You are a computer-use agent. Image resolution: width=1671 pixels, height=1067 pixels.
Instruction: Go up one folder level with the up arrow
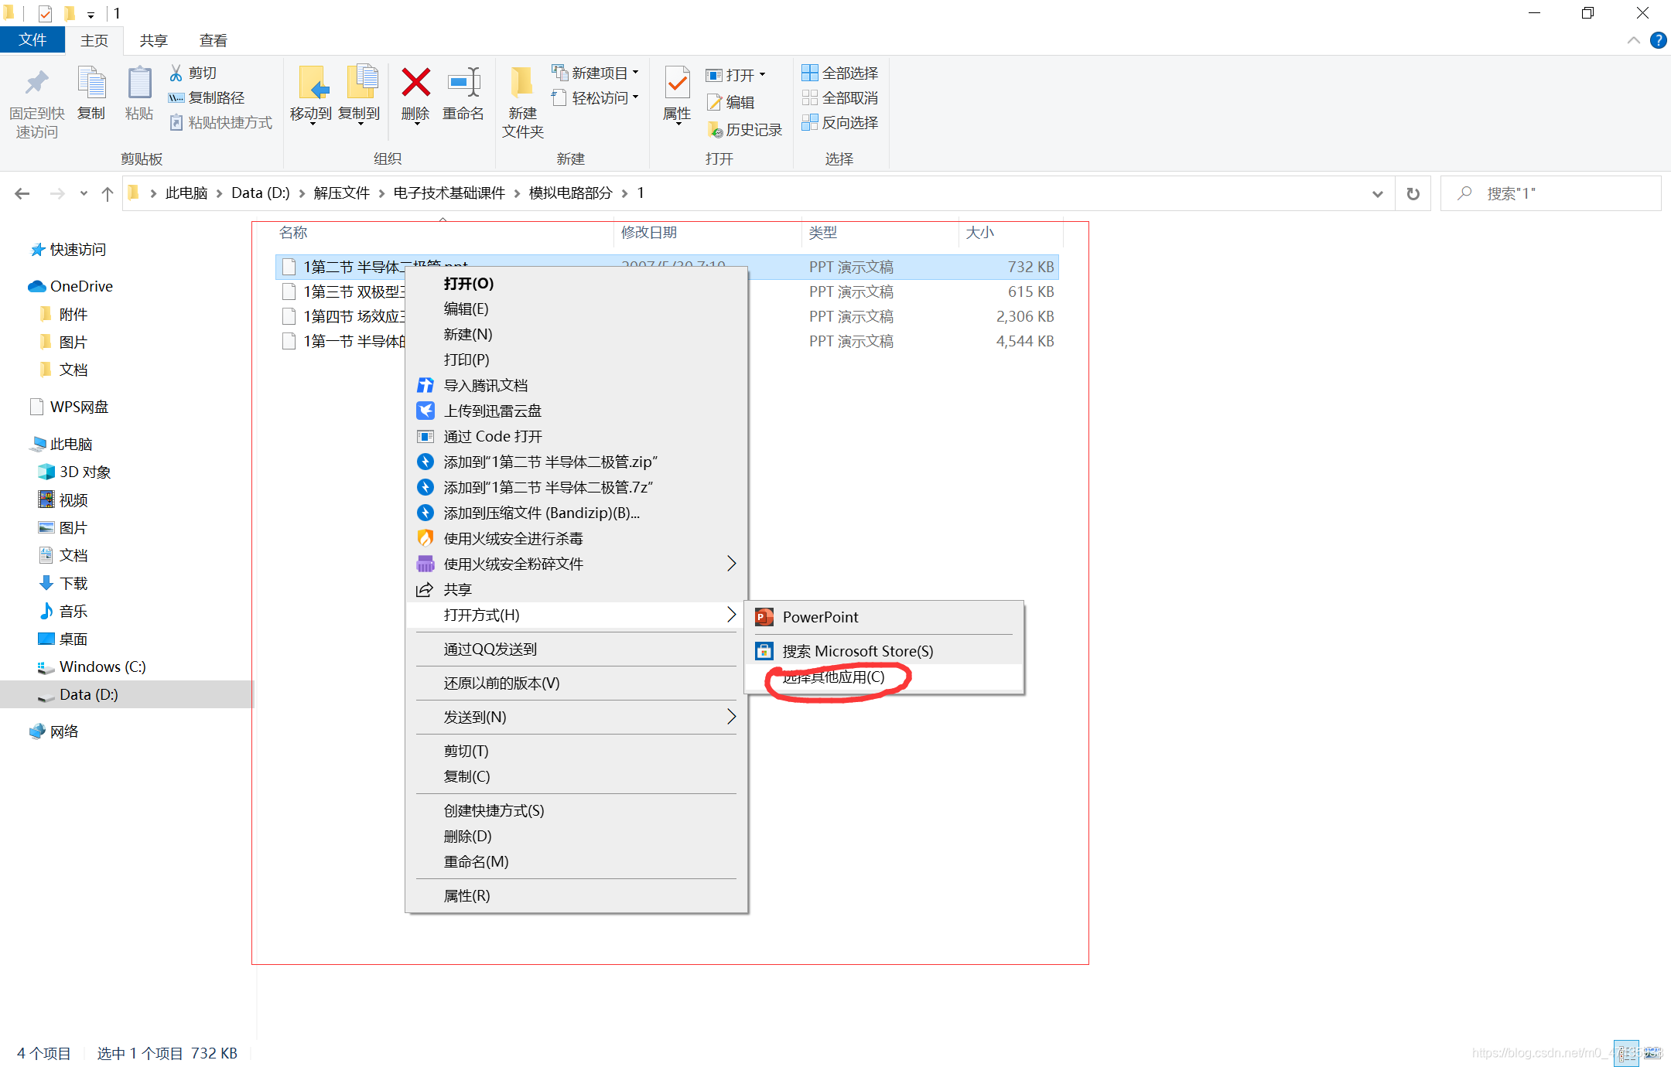click(x=108, y=193)
